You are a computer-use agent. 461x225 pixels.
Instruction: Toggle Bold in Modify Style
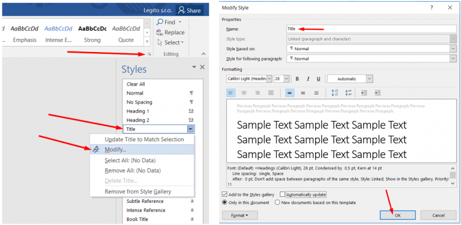(297, 79)
